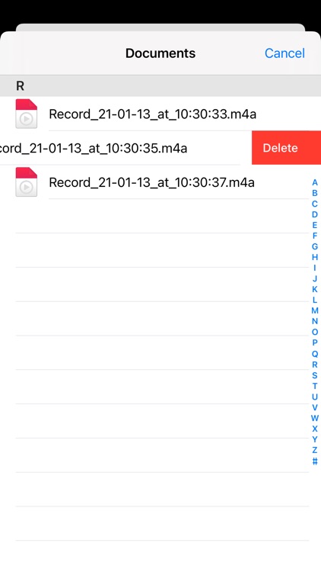Tap the audio file icon for Record 10:30:37
The height and width of the screenshot is (572, 321).
(26, 182)
